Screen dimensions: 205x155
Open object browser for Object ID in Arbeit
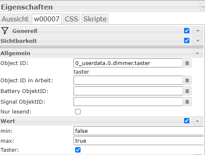point(187,80)
